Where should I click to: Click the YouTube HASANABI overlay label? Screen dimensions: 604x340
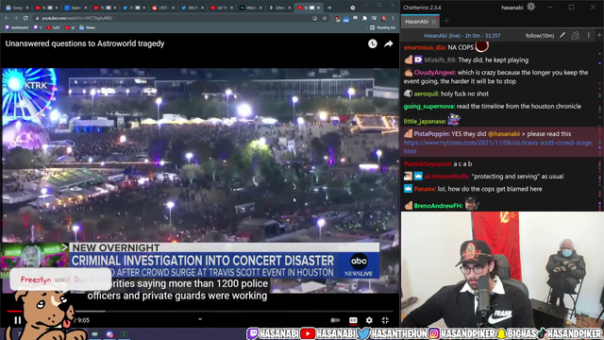point(328,333)
